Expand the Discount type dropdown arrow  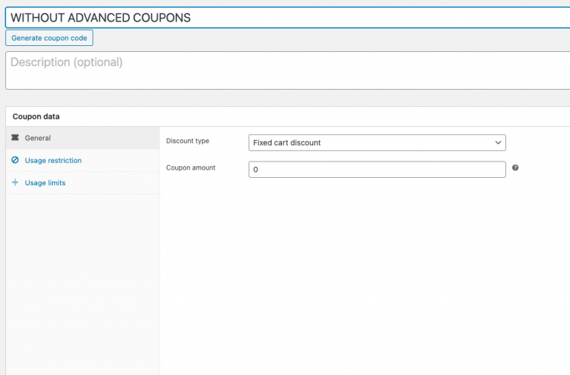498,142
